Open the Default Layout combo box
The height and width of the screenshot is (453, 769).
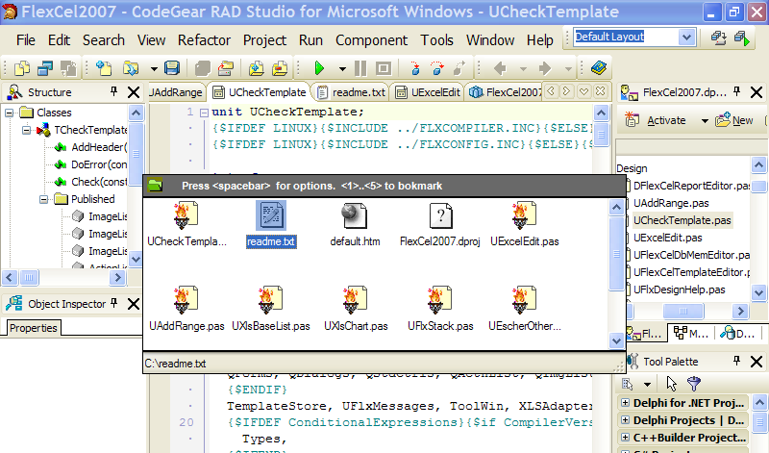[x=686, y=37]
